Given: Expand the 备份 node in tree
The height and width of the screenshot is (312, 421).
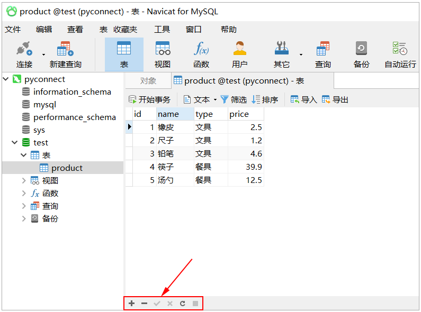Looking at the screenshot, I should [24, 218].
